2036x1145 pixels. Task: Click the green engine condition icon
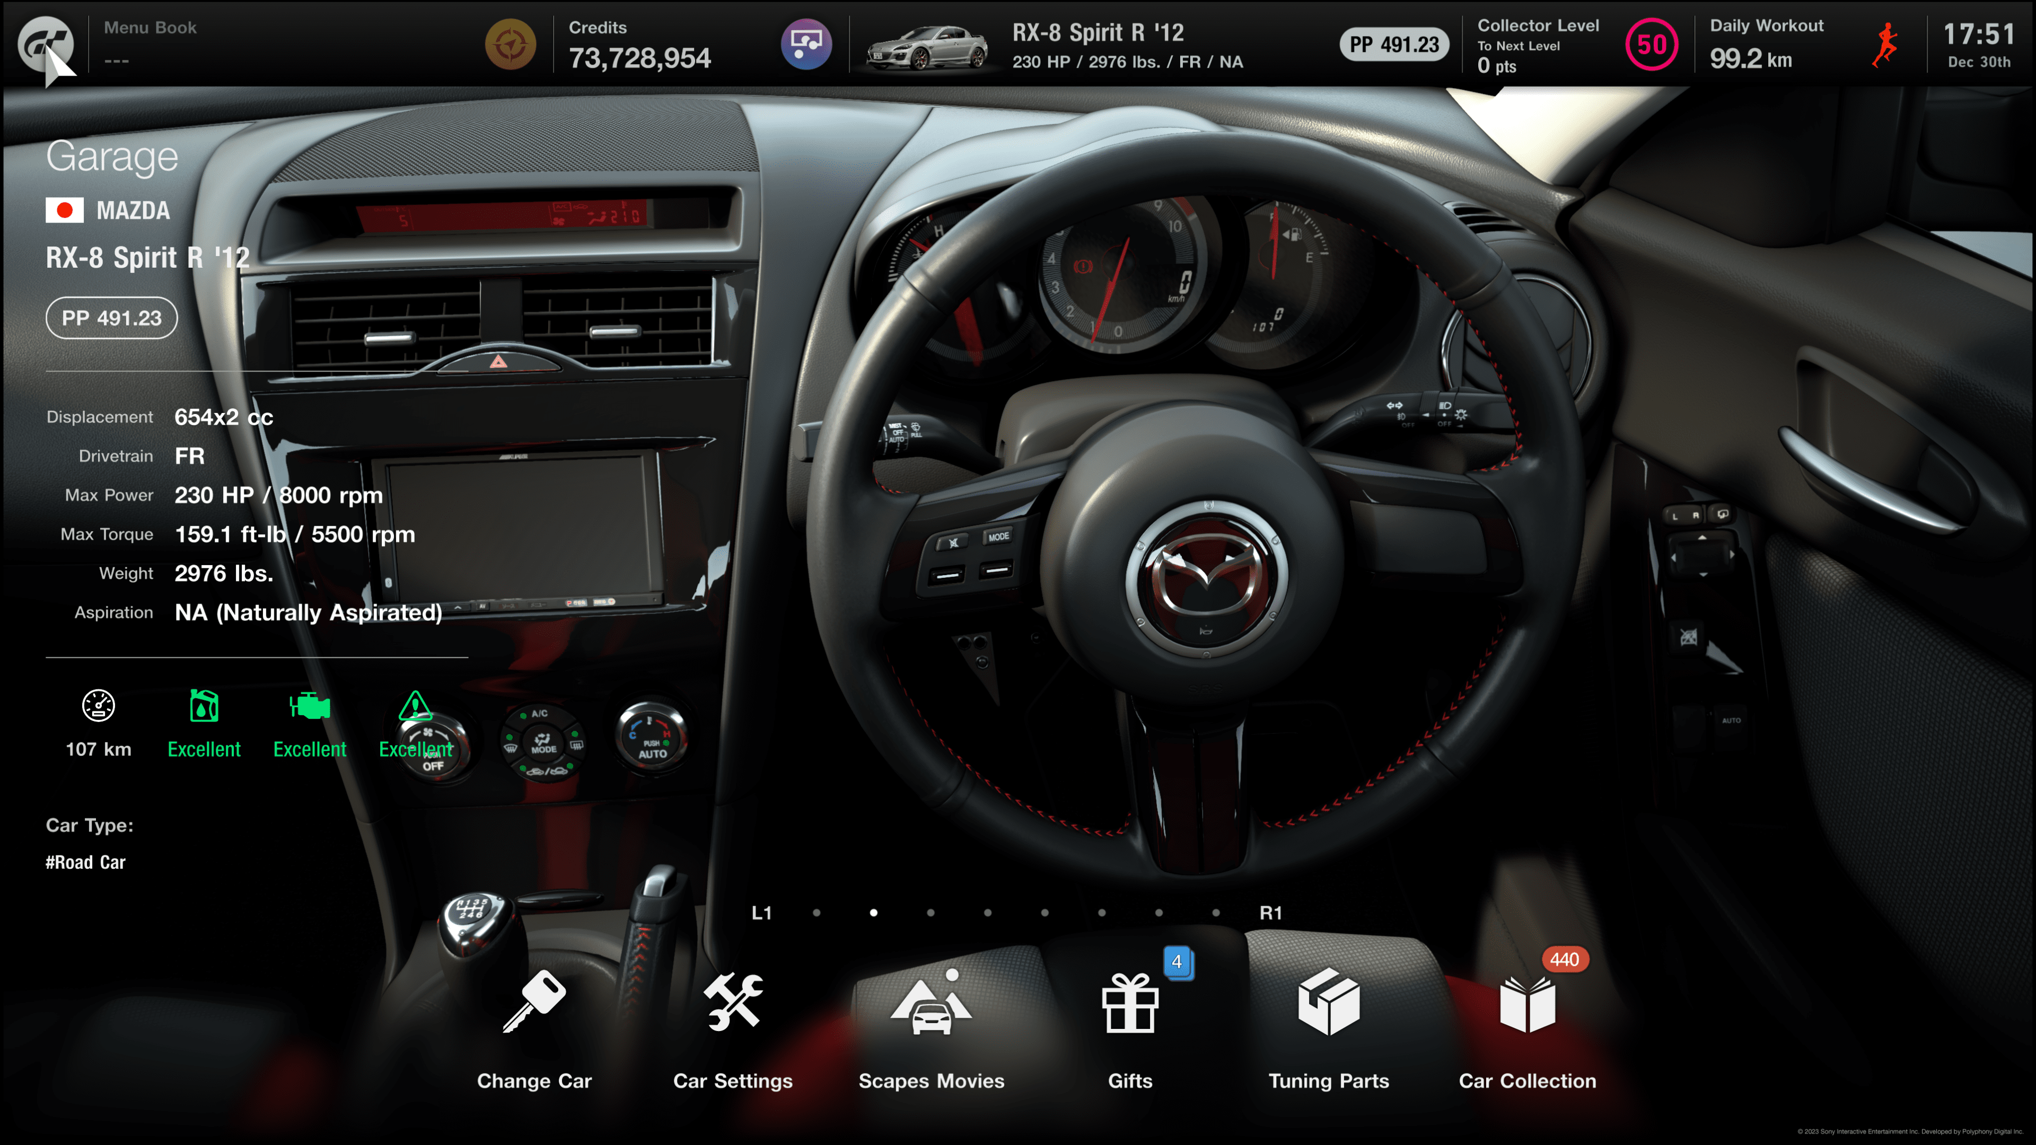tap(310, 706)
